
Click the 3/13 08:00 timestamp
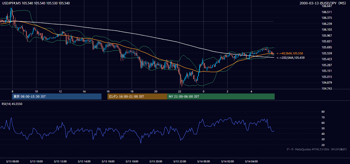(12, 161)
